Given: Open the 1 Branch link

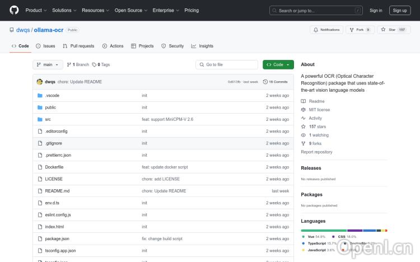Looking at the screenshot, I should (78, 65).
